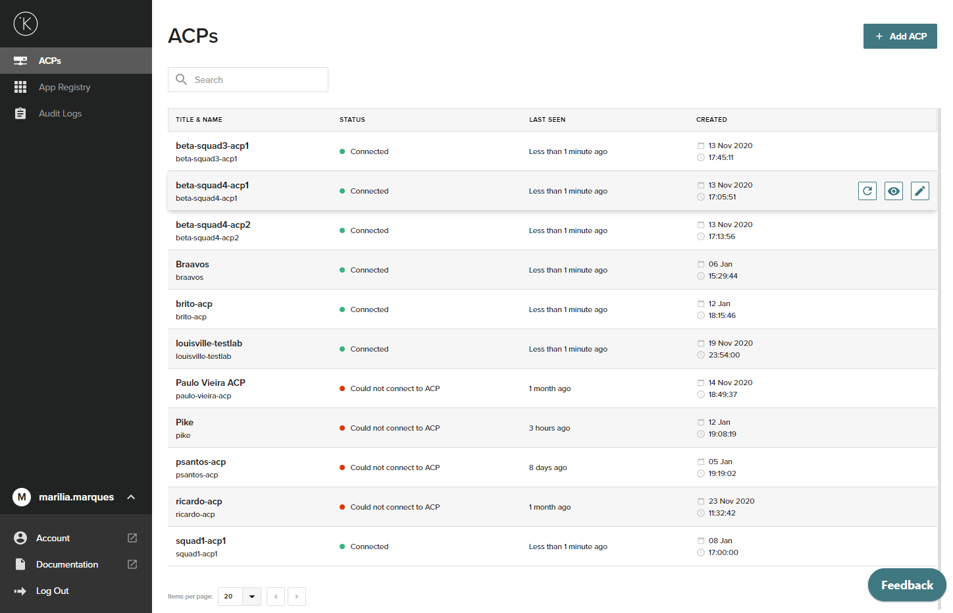Viewport: 953px width, 613px height.
Task: Select the brito-acp row title
Action: pos(194,304)
